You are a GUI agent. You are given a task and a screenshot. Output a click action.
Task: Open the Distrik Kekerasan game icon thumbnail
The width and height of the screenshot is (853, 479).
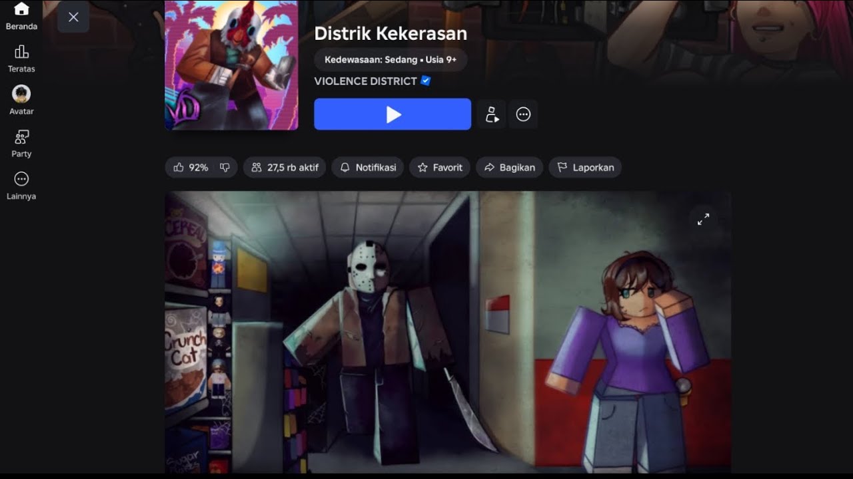click(x=231, y=65)
